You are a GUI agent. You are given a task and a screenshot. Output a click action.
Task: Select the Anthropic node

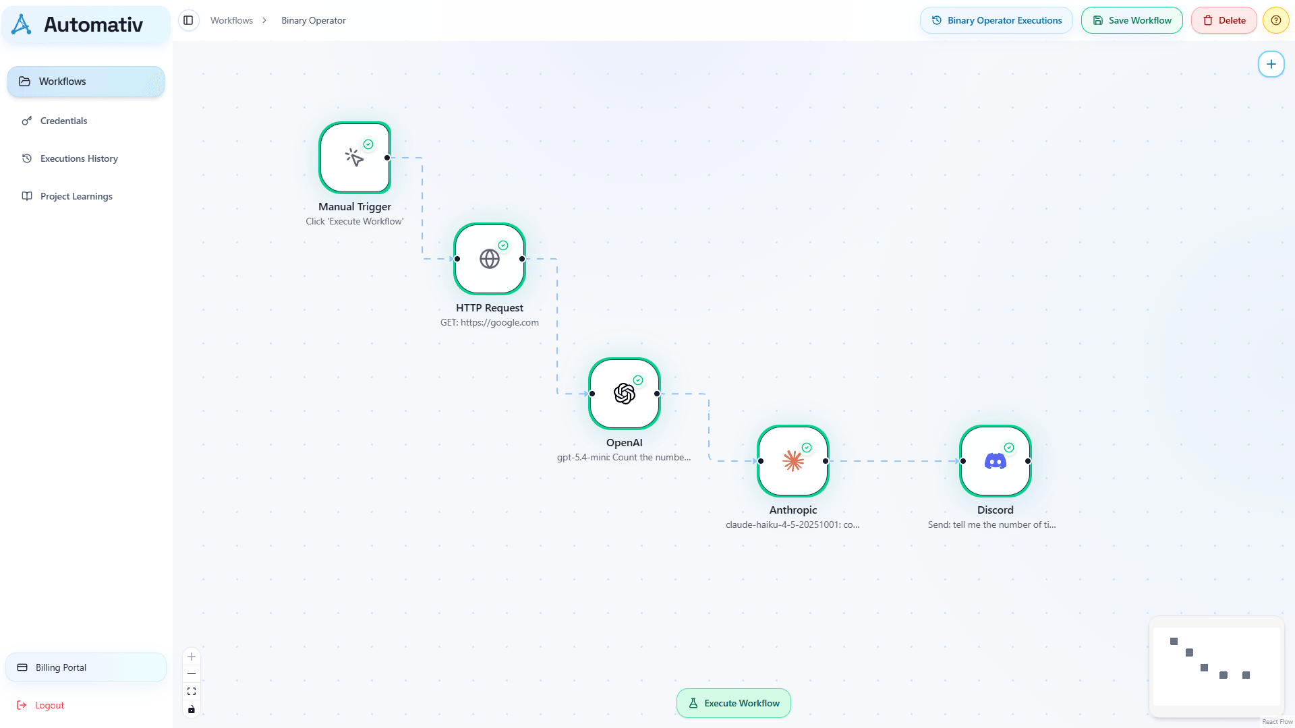(x=793, y=461)
